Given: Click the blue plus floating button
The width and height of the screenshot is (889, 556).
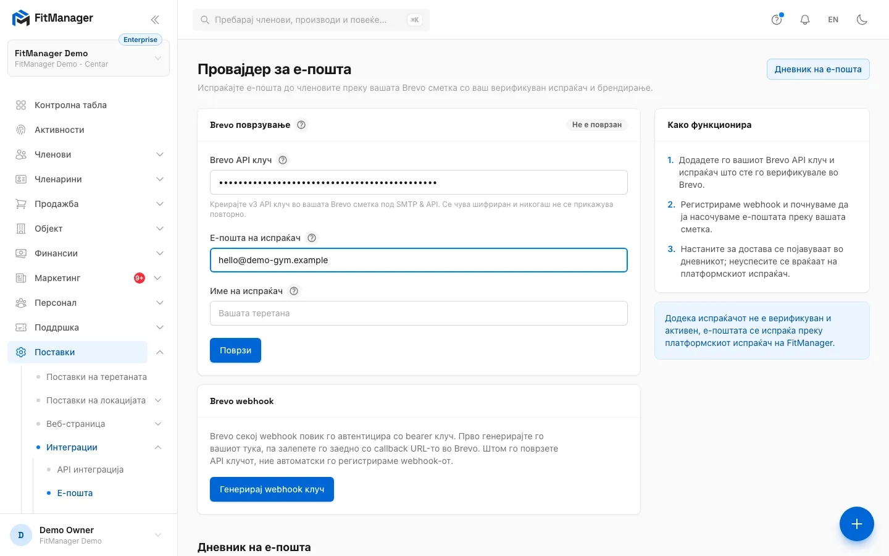Looking at the screenshot, I should [856, 524].
